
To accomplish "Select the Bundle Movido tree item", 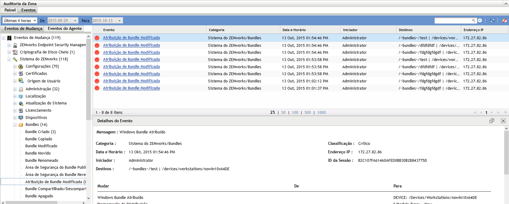I will 38,153.
